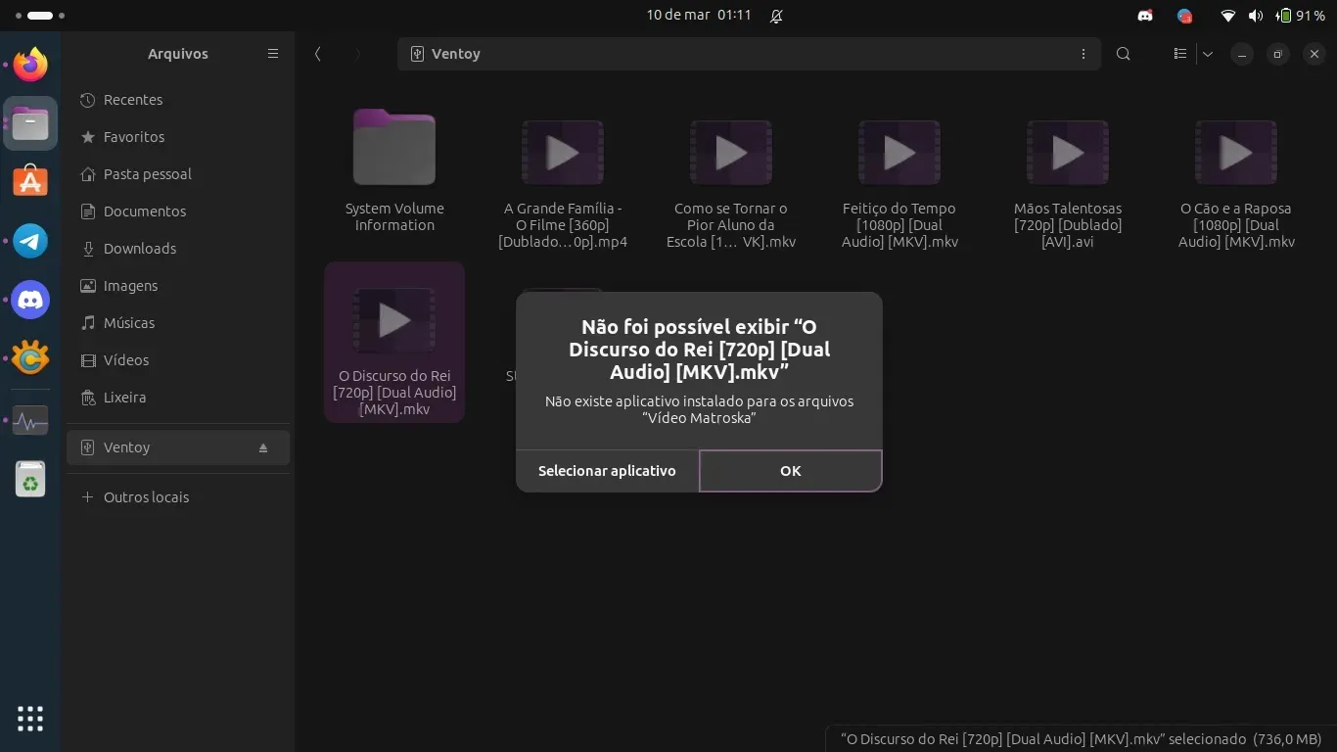Click OK in the error dialog
Viewport: 1337px width, 752px height.
click(790, 471)
